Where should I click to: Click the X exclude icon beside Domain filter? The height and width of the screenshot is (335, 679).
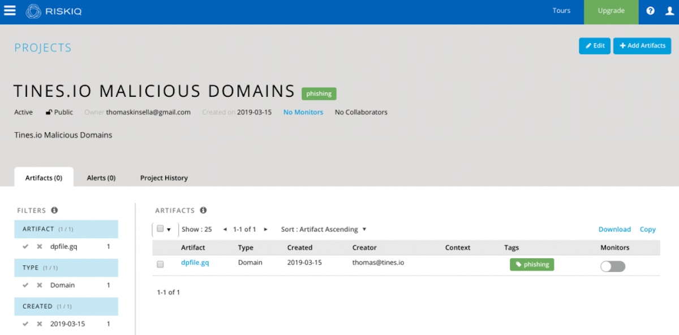[x=40, y=285]
